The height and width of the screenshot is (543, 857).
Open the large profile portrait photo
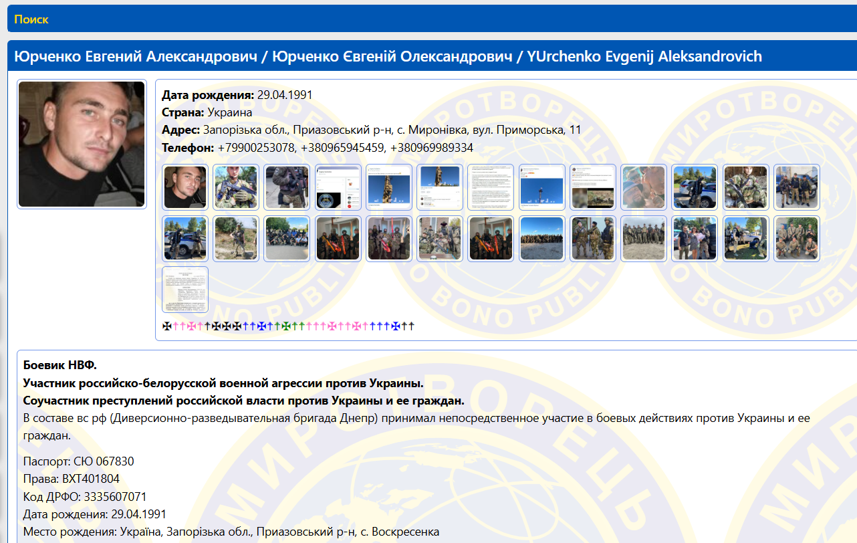82,144
